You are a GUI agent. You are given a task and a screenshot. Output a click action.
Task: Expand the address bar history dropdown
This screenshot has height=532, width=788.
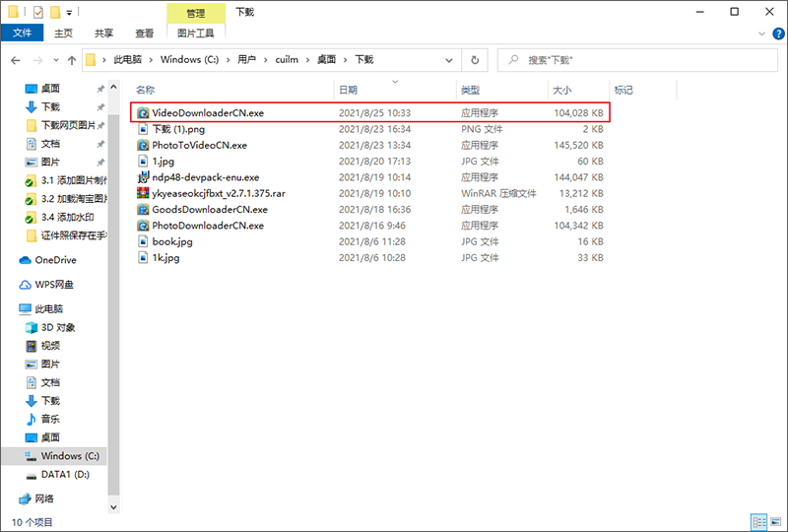point(449,60)
